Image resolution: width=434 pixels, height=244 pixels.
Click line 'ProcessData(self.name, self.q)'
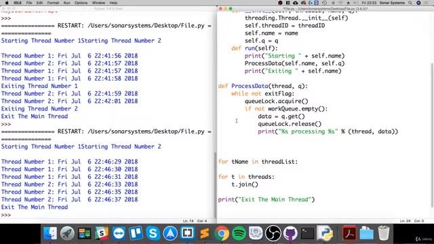[294, 63]
